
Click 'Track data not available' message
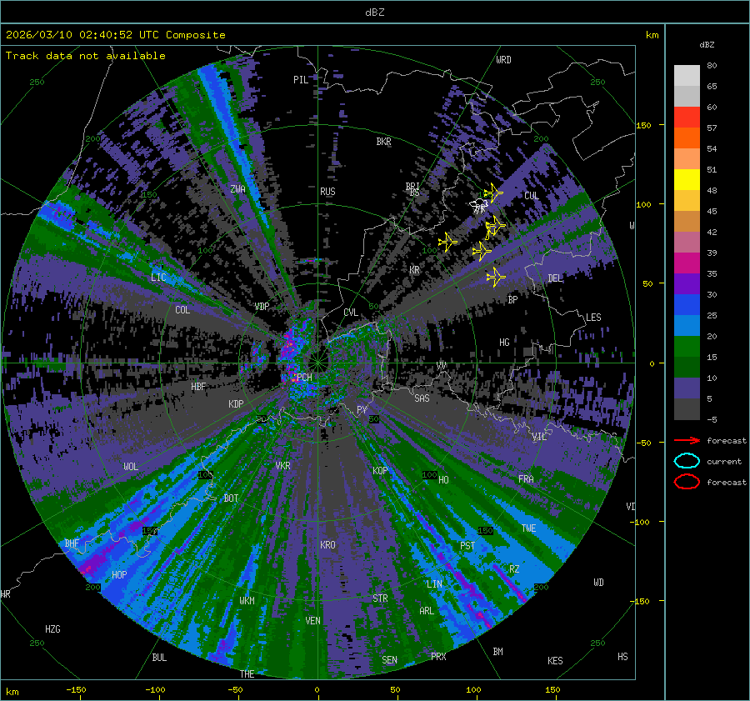click(x=86, y=56)
